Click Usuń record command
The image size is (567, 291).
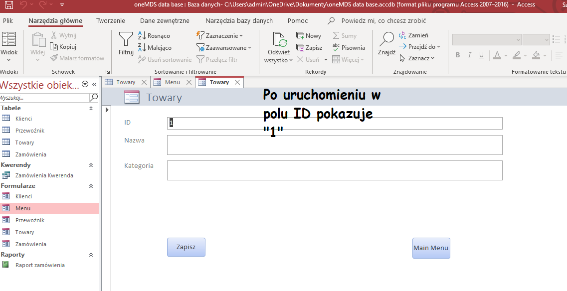tap(308, 60)
